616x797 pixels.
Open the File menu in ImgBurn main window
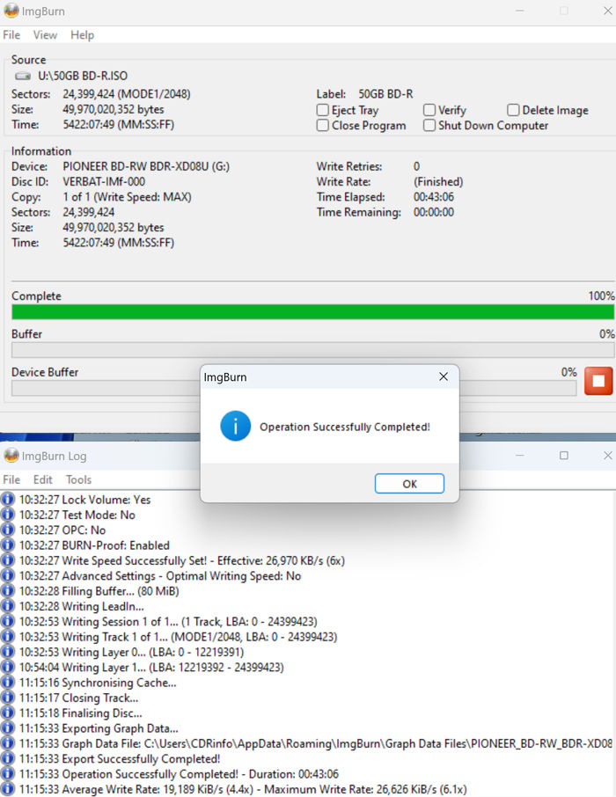(11, 35)
